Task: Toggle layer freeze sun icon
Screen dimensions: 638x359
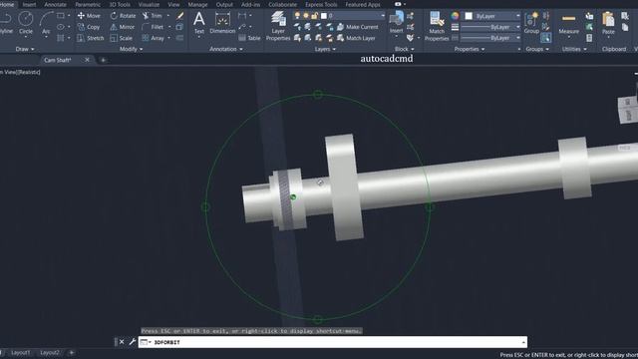Action: click(306, 16)
